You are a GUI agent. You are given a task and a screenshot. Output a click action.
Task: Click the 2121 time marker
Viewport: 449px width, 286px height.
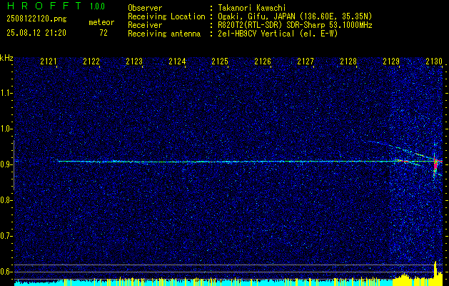tap(49, 61)
